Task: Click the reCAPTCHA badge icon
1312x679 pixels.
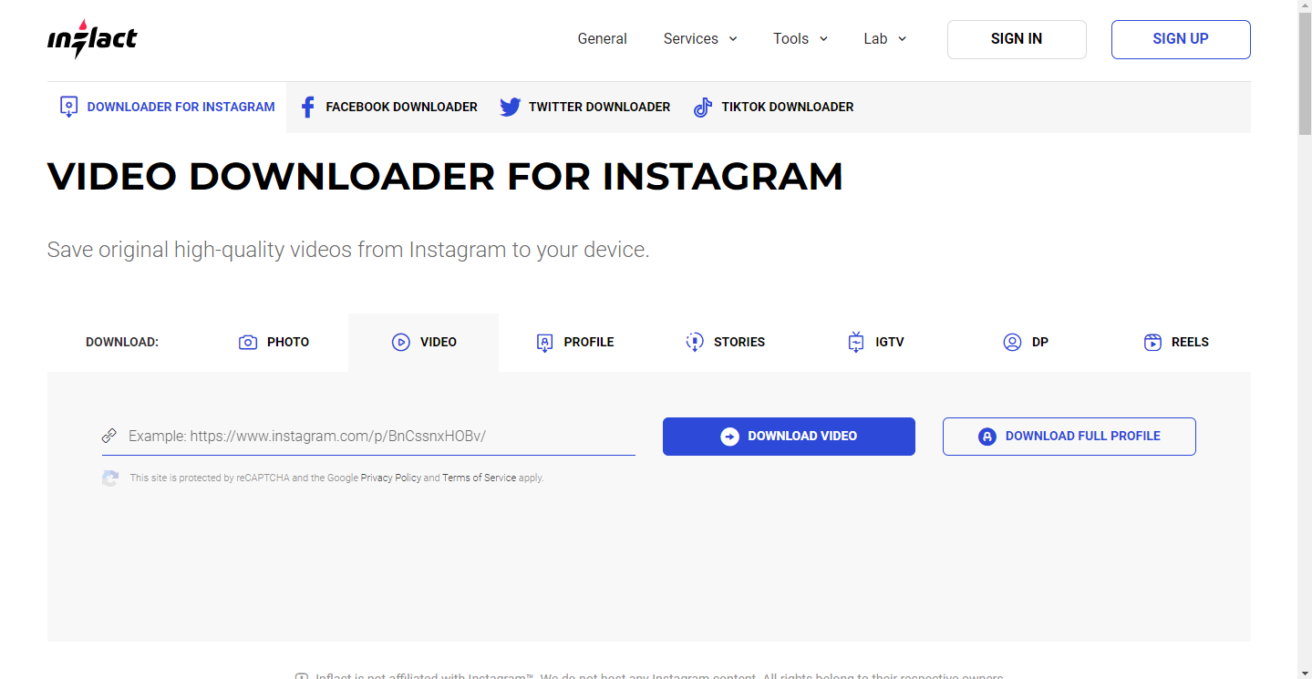Action: point(110,478)
